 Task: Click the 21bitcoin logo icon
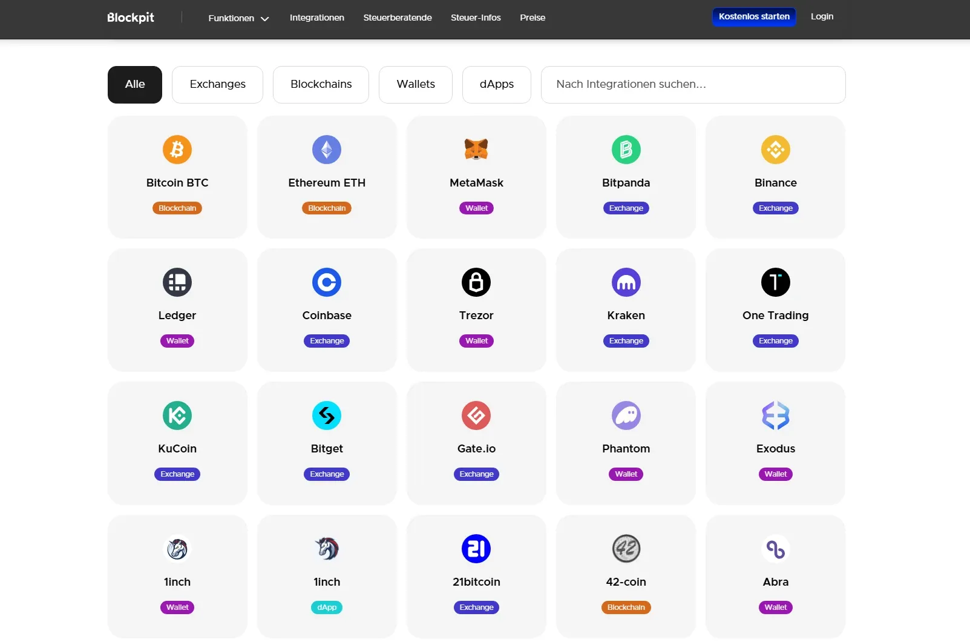(476, 549)
